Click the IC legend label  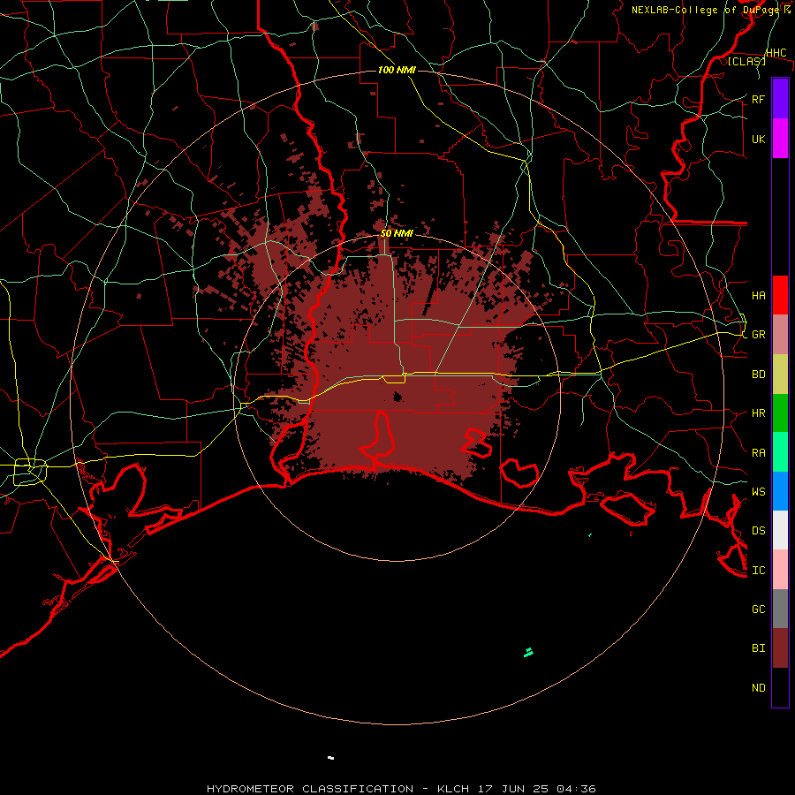(x=758, y=571)
